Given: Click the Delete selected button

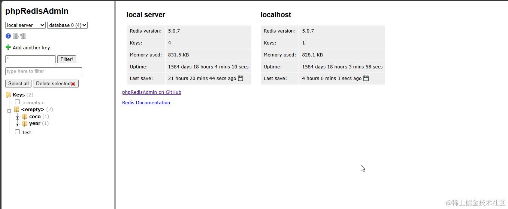Looking at the screenshot, I should (x=56, y=83).
